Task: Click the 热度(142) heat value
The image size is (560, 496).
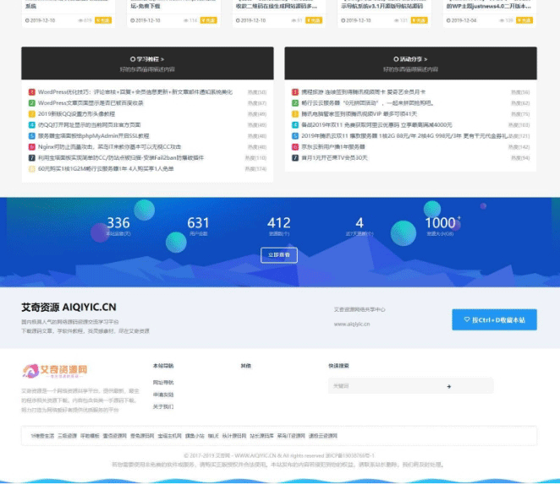Action: pos(519,147)
